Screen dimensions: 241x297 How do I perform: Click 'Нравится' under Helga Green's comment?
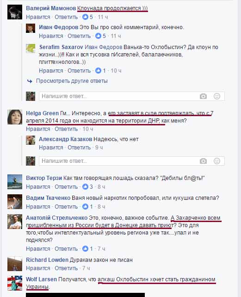tap(38, 129)
